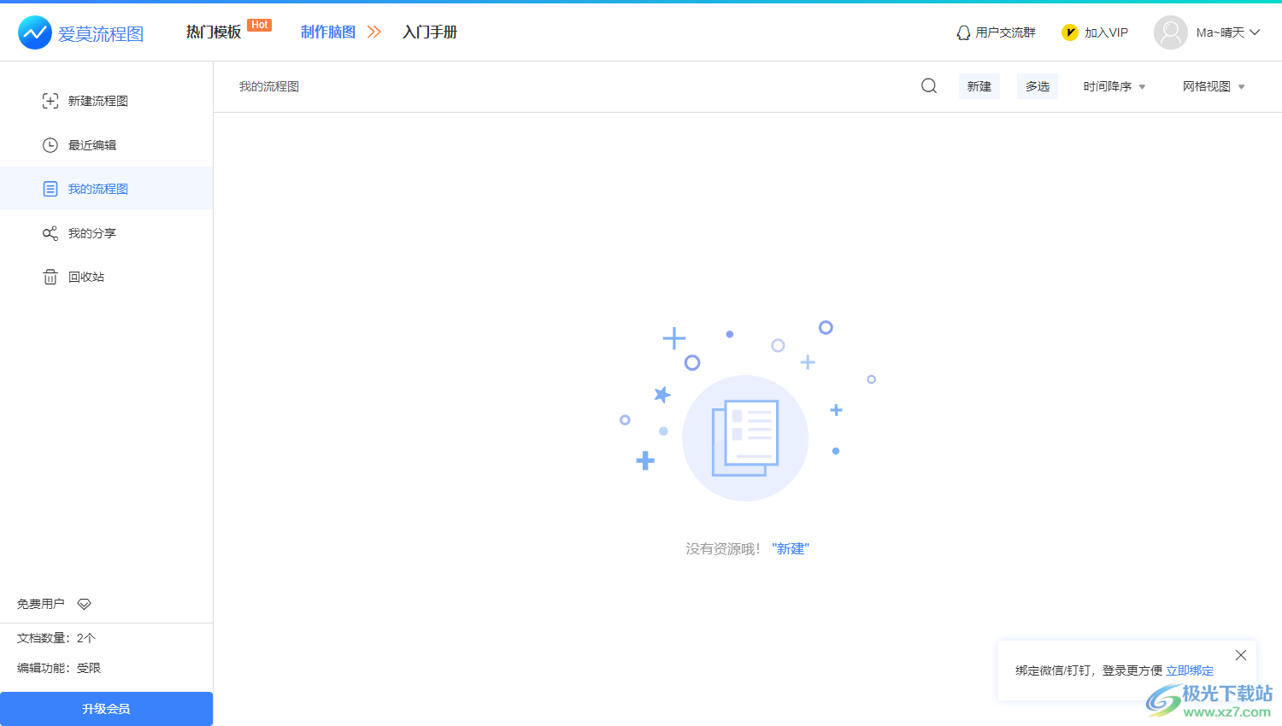Select 我的流程图 in the sidebar
Image resolution: width=1282 pixels, height=726 pixels.
click(107, 189)
